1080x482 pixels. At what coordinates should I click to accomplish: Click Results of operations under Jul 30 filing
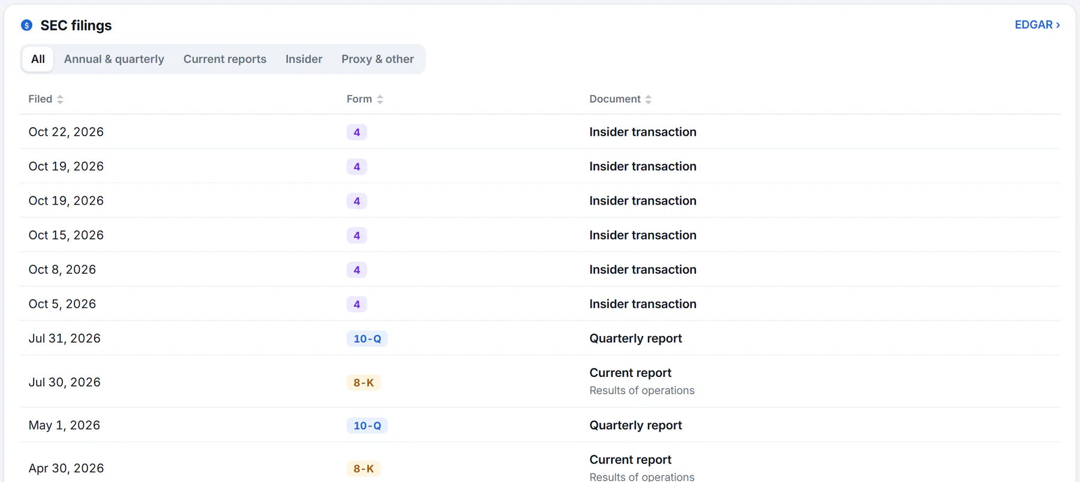coord(641,391)
